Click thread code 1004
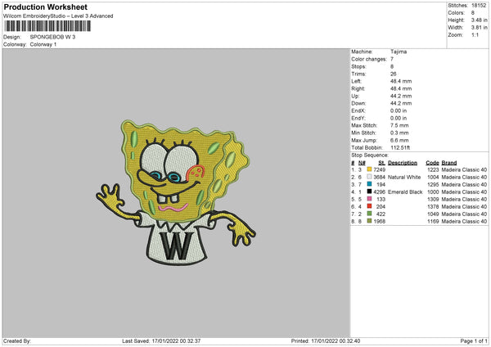Screen dimensions: 491x347 433,178
